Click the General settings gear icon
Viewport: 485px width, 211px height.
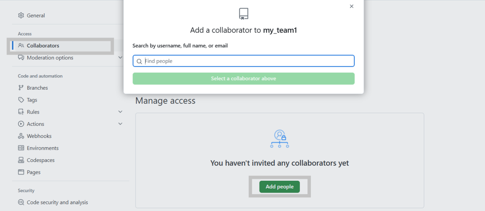[21, 15]
